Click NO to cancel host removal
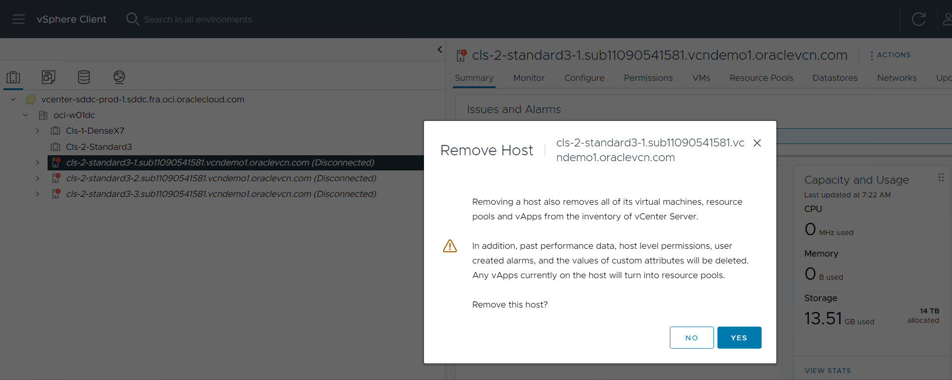Screen dimensions: 952x380 pyautogui.click(x=692, y=338)
